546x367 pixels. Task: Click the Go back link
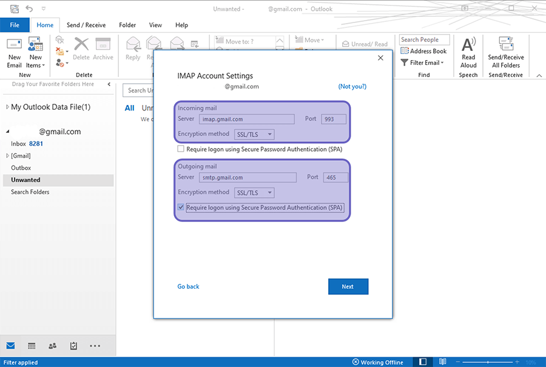[x=188, y=286]
